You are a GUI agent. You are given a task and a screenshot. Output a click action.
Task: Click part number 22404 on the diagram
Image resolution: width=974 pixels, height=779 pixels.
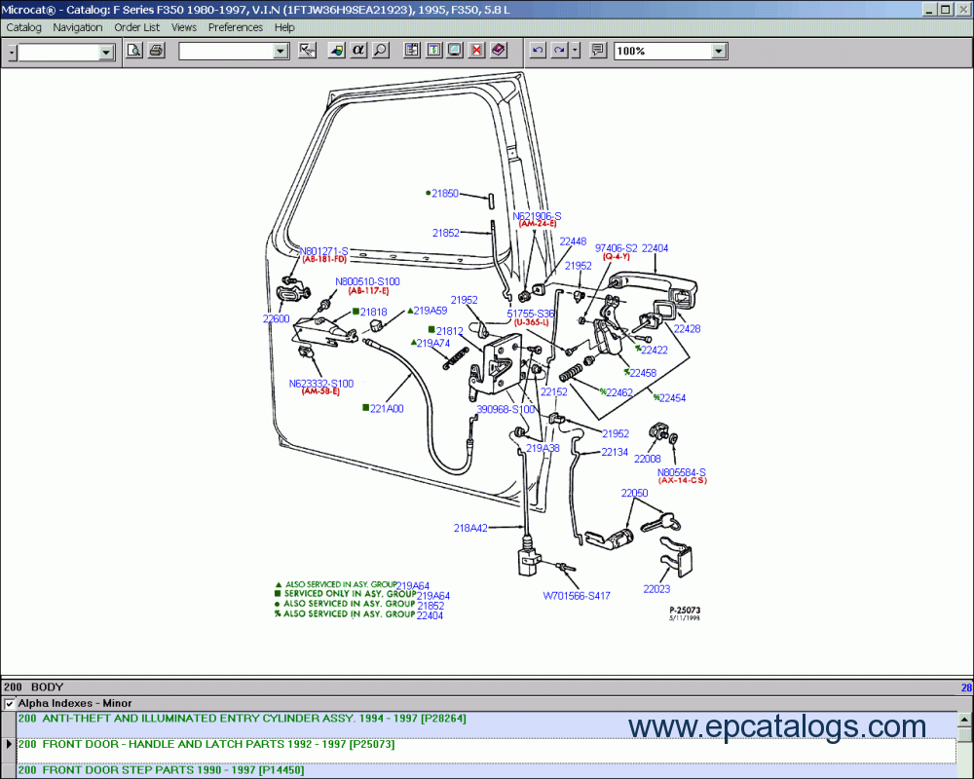pos(655,248)
